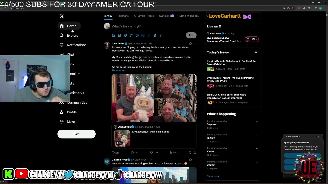Play the quoted Labubu video thumbnail

point(122,138)
